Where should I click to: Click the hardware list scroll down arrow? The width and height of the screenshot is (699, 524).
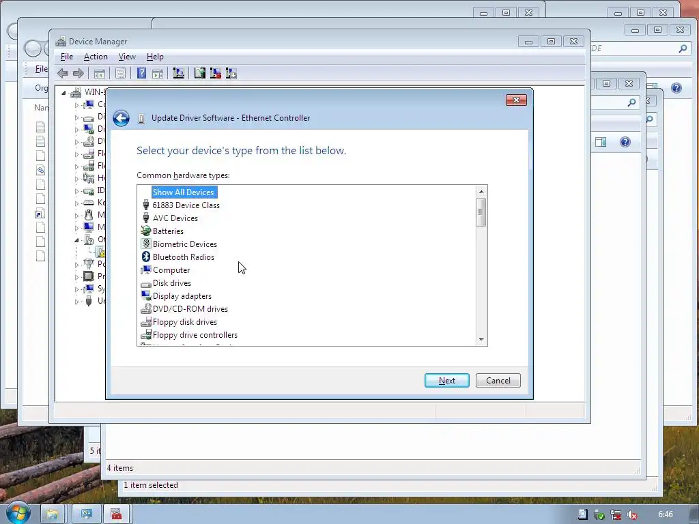[x=481, y=340]
